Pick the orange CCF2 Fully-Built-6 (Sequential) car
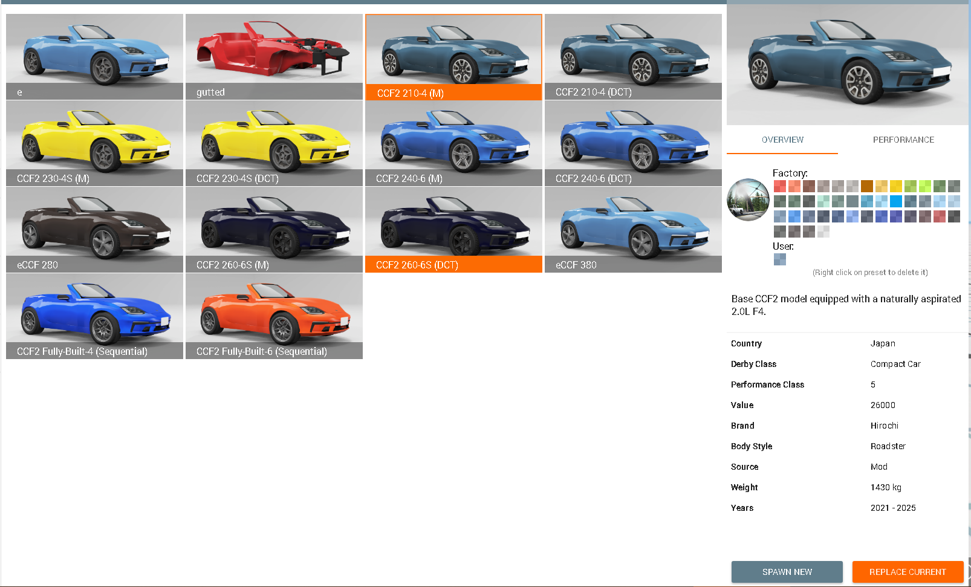Viewport: 971px width, 587px height. point(274,316)
